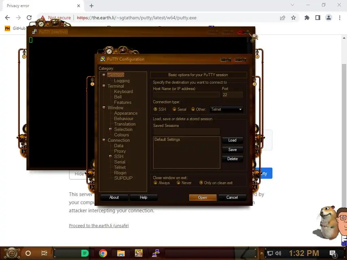The width and height of the screenshot is (347, 260).
Task: Click the Saved Sessions name field
Action: coord(187,132)
